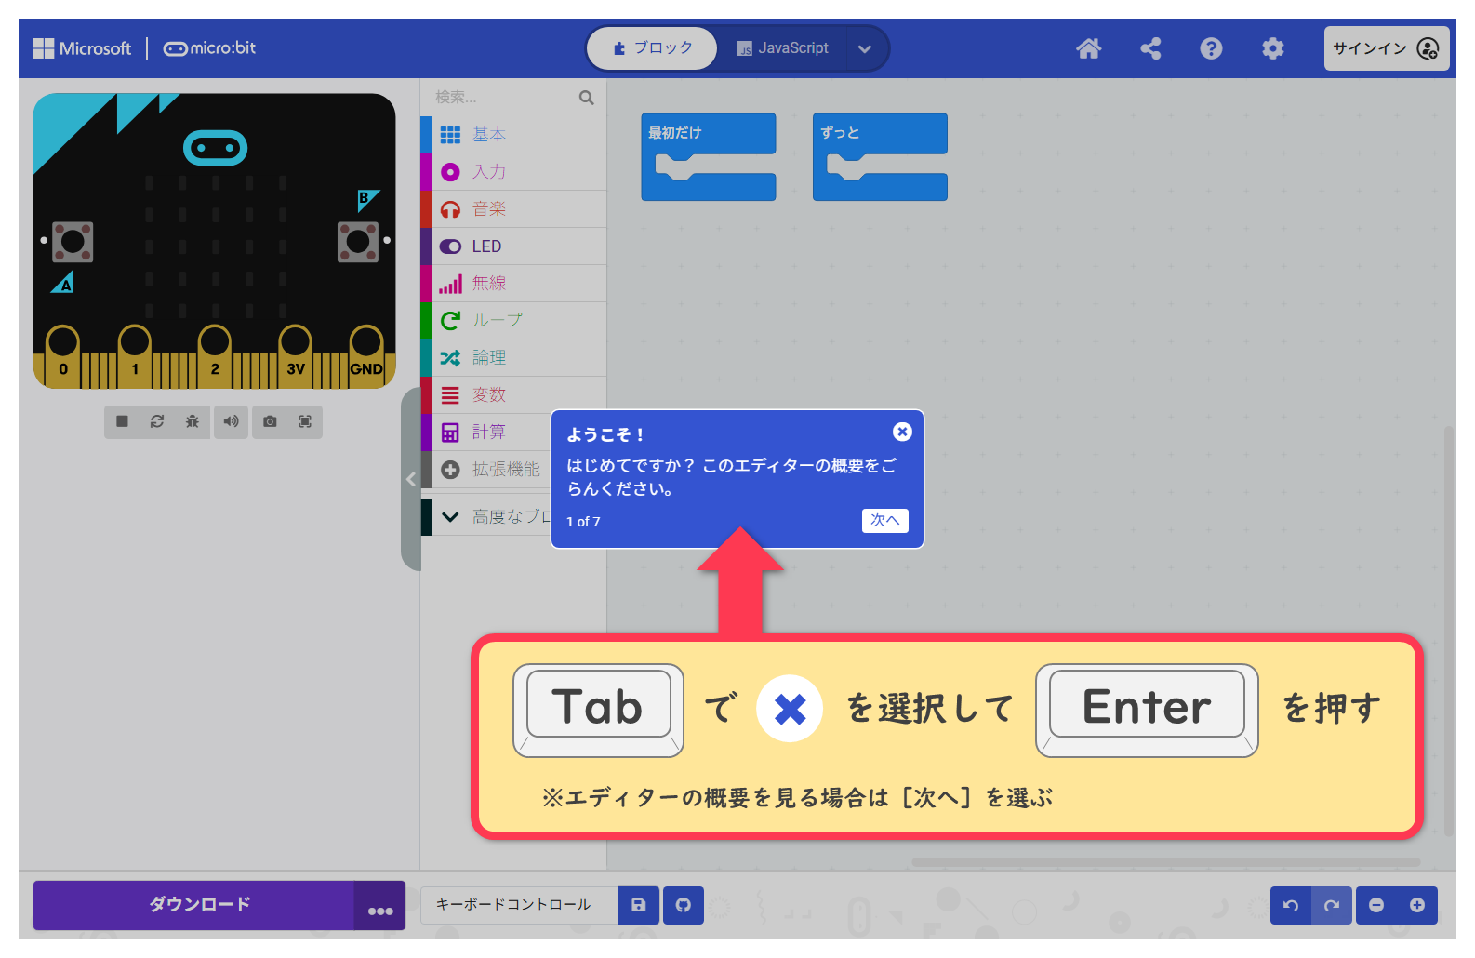Expand the 高度なブロック section
This screenshot has height=958, width=1475.
pos(486,516)
